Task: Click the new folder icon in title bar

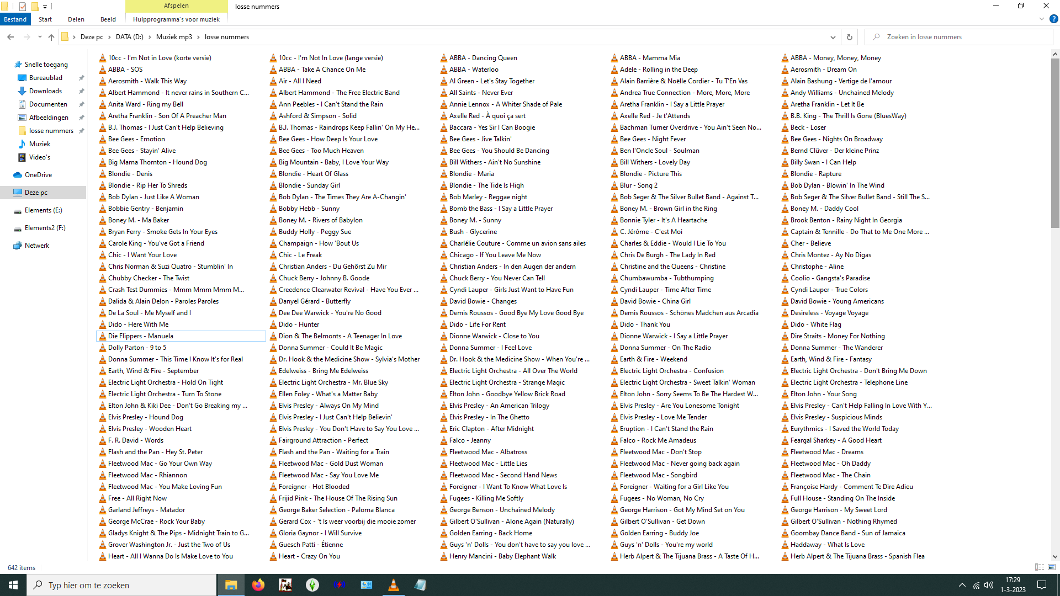Action: [35, 7]
